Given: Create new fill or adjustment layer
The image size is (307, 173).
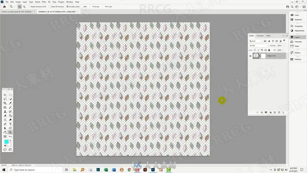Looking at the screenshot, I should point(270,112).
